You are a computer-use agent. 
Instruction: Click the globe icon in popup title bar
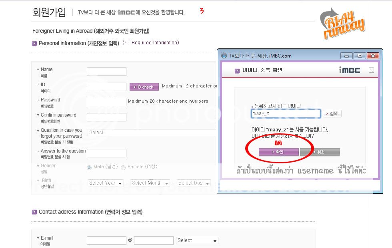224,56
